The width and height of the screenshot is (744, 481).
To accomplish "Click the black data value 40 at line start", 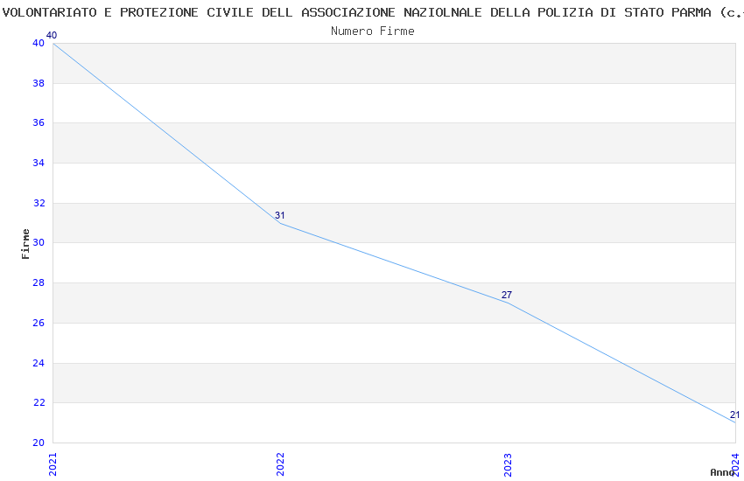I will 52,35.
